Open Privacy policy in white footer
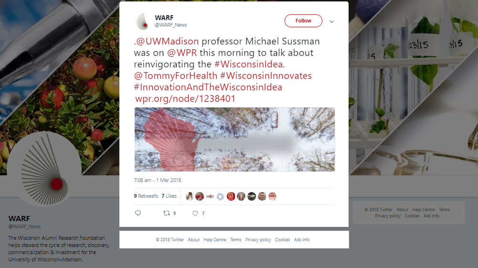Screen dimensions: 478x268 258,240
